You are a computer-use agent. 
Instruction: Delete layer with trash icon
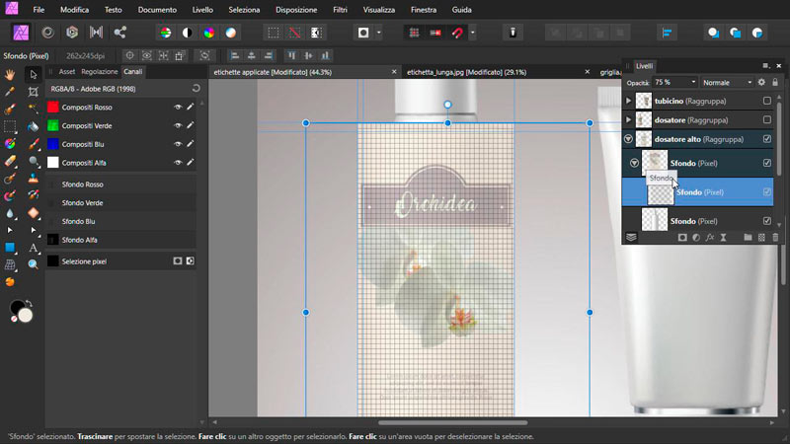[x=775, y=238]
